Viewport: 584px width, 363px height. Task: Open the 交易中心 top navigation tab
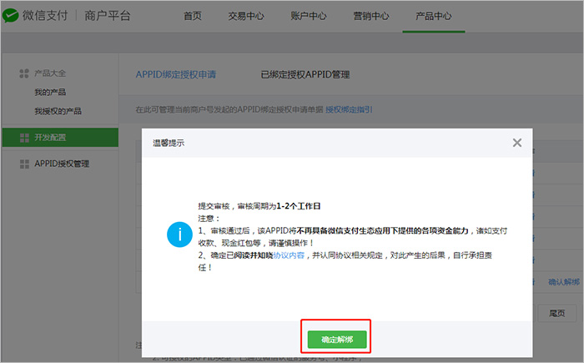point(246,16)
